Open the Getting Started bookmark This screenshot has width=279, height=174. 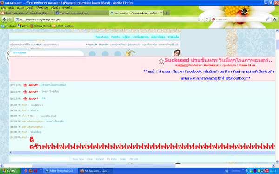(40, 26)
